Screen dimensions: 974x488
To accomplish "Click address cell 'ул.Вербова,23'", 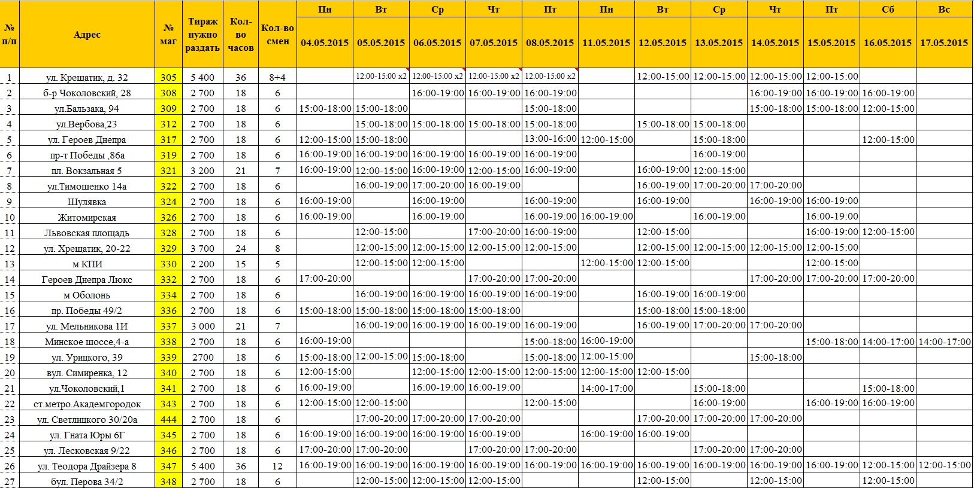I will [x=87, y=124].
